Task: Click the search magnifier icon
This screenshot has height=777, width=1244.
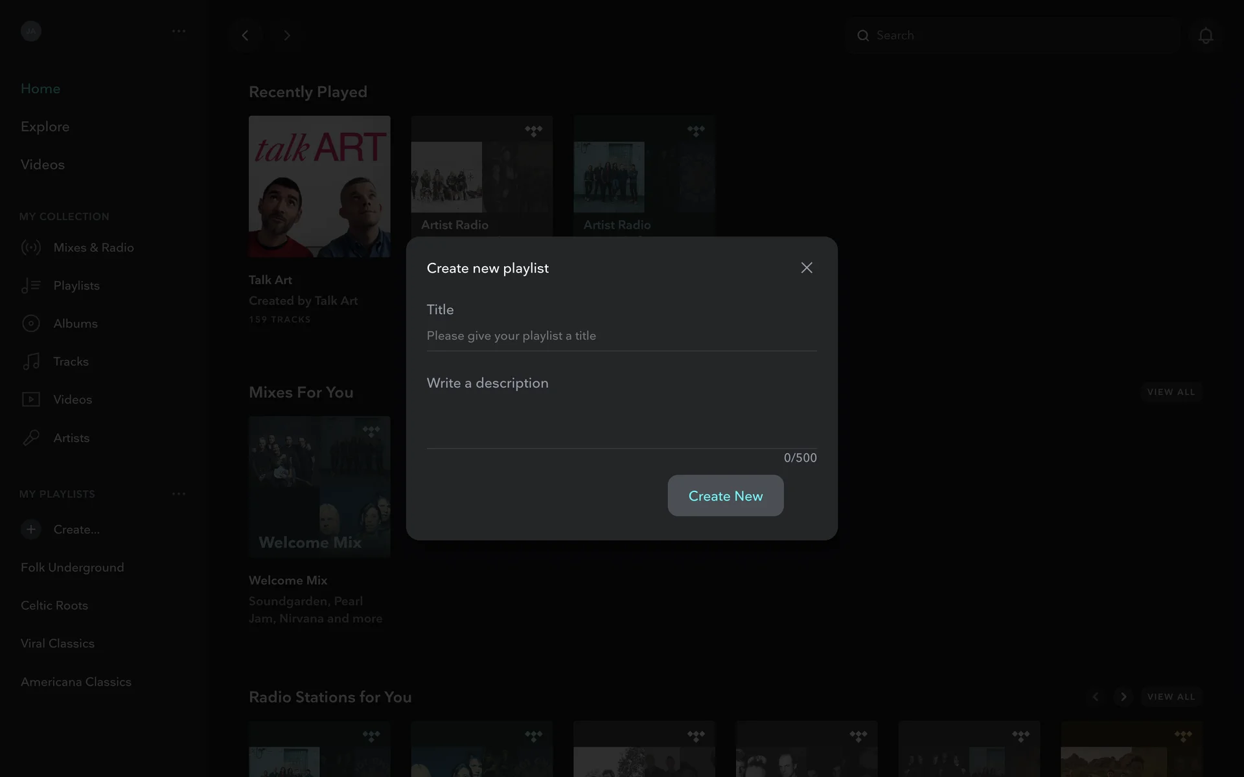Action: (863, 36)
